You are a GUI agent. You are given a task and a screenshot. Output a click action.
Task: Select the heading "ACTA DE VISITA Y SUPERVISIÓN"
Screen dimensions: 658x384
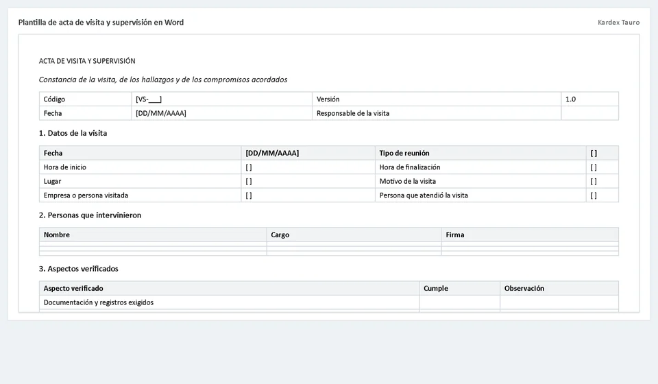pyautogui.click(x=87, y=61)
